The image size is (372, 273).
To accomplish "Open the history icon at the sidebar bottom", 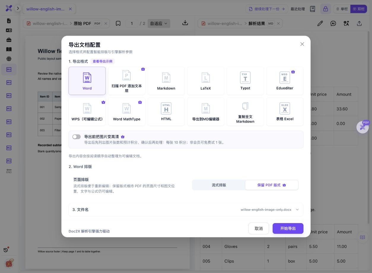I will (x=6, y=250).
